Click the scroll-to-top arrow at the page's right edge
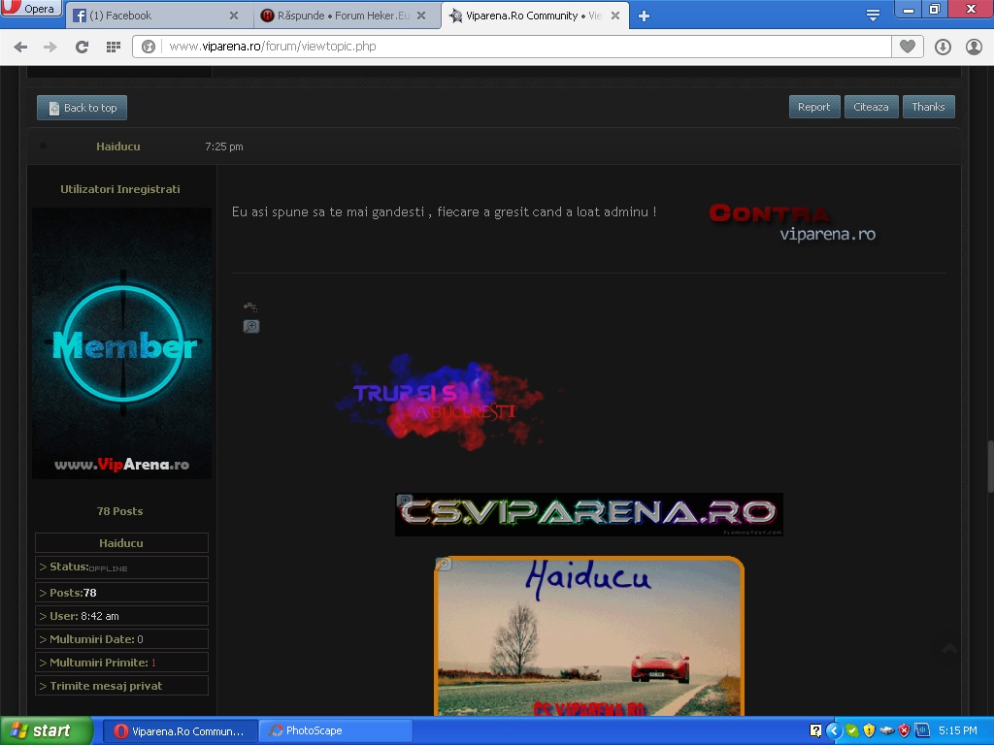The width and height of the screenshot is (994, 745). [949, 649]
